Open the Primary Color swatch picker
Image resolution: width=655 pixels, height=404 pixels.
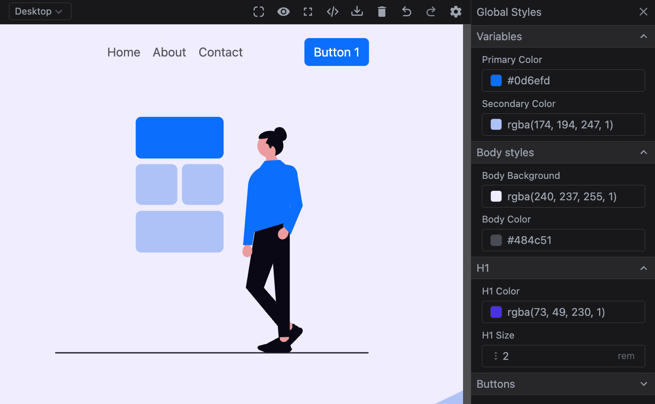click(496, 80)
